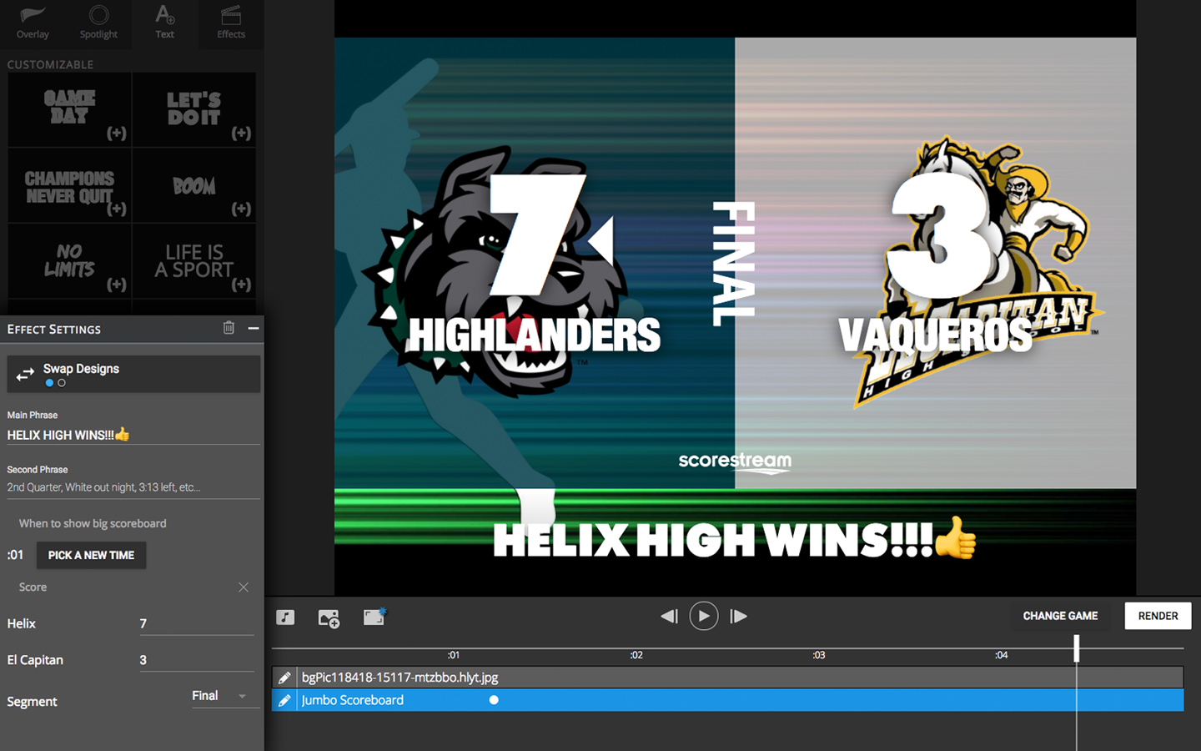Click the CHANGE GAME button
Viewport: 1201px width, 751px height.
point(1060,616)
